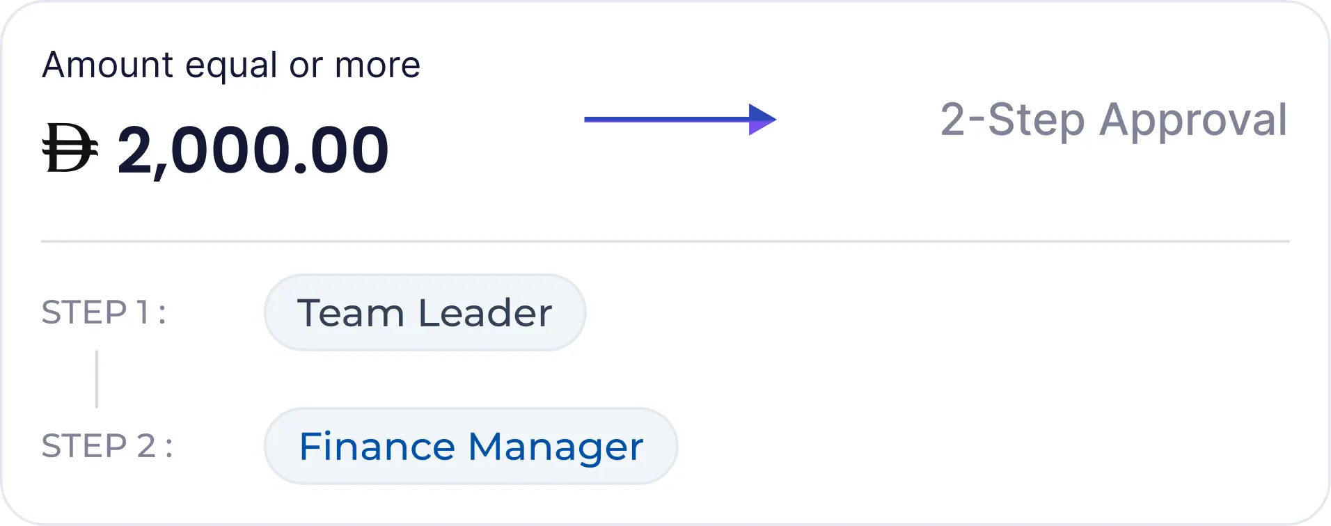Click the blue right-pointing arrow

[679, 120]
